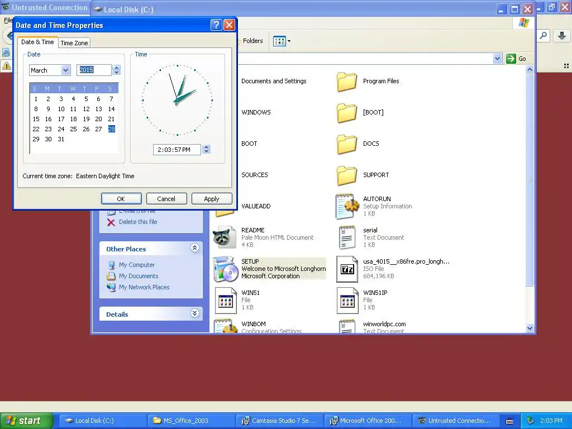572x429 pixels.
Task: Decrease the time using down spinner
Action: 207,152
